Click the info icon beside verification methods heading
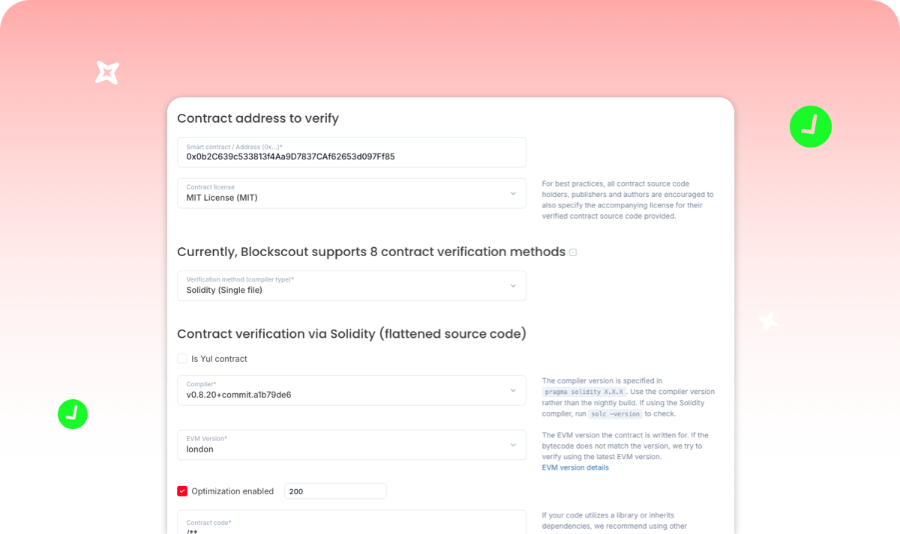The height and width of the screenshot is (534, 900). coord(573,252)
